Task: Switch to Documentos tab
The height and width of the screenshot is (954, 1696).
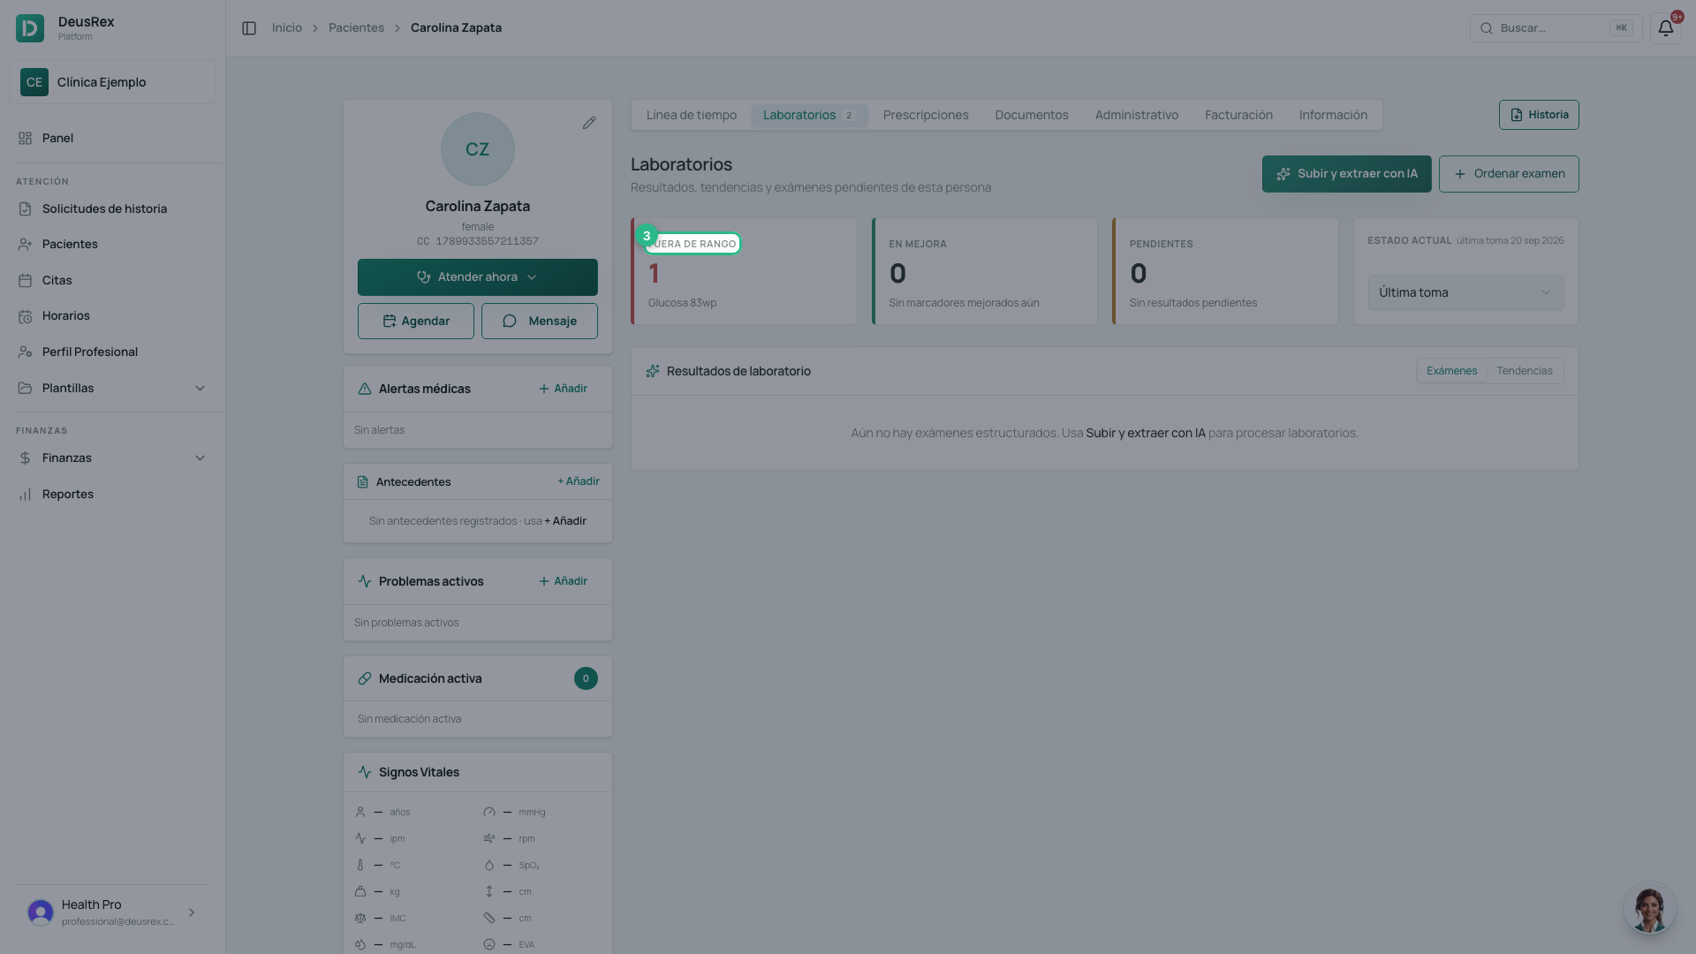Action: click(1032, 115)
